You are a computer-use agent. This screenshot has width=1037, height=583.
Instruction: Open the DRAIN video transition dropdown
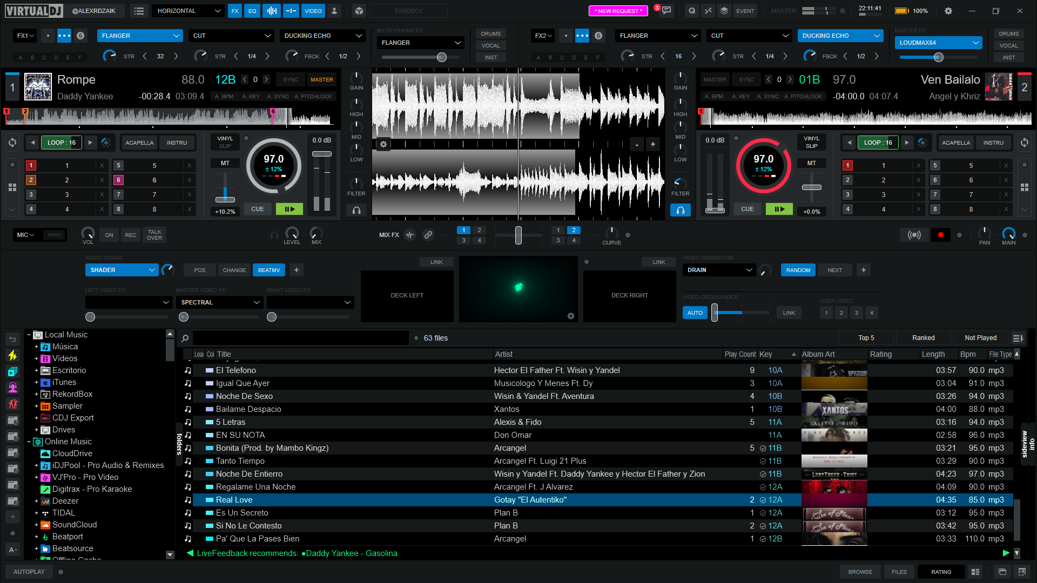(x=719, y=270)
